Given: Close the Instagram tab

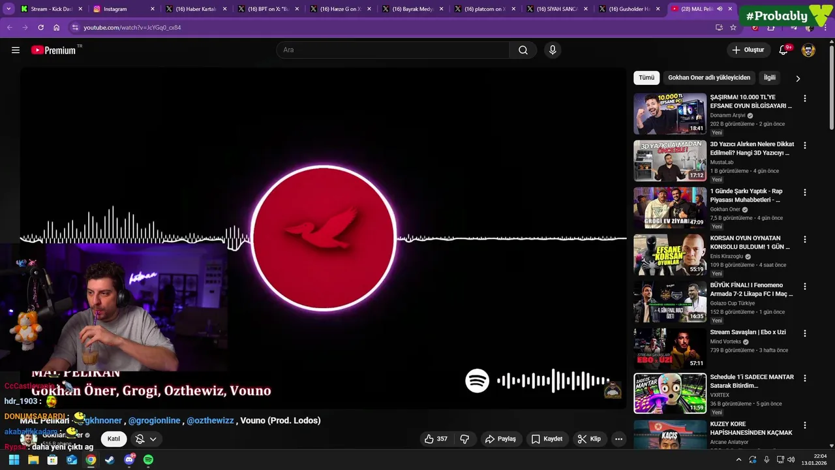Looking at the screenshot, I should (153, 9).
